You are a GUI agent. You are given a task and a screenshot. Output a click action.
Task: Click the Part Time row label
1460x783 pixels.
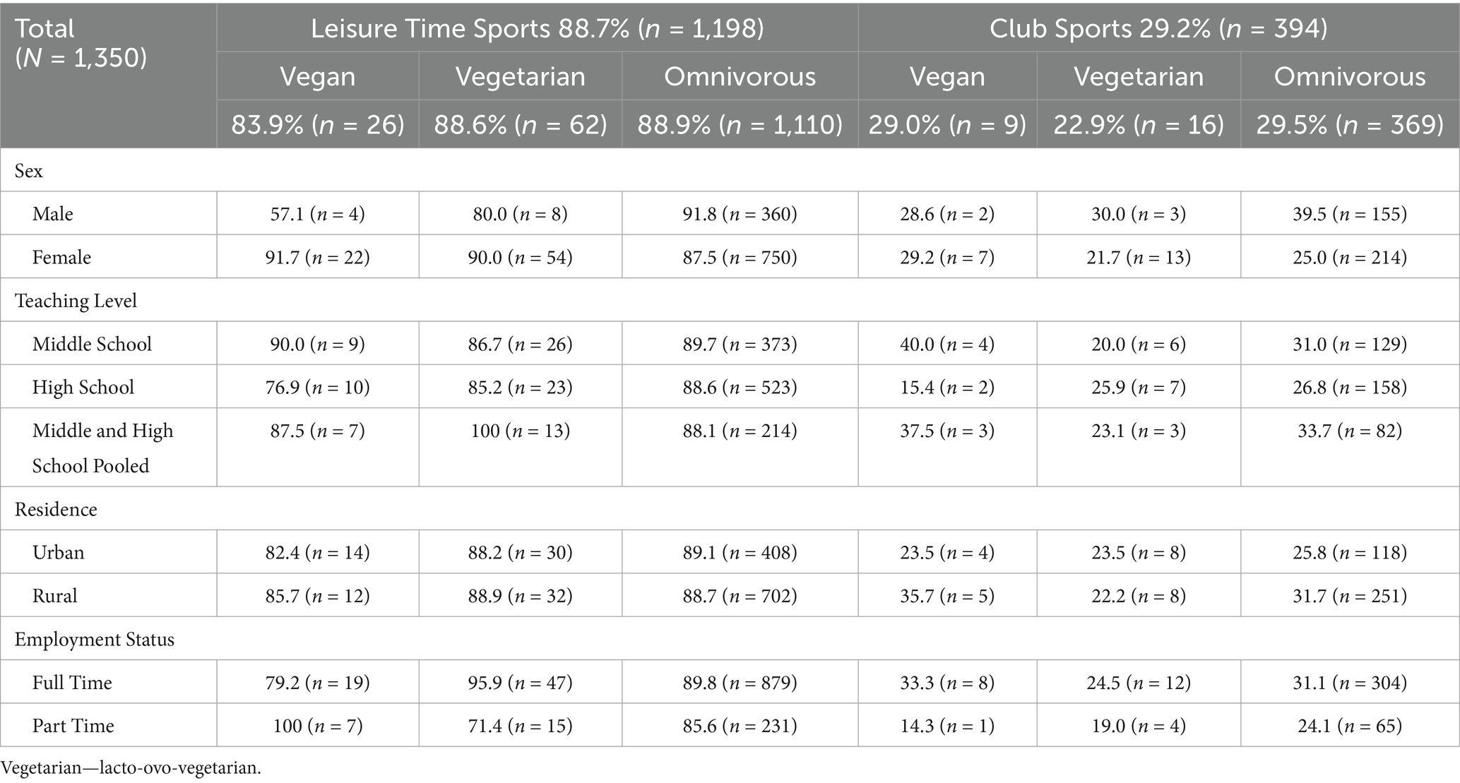click(x=73, y=726)
